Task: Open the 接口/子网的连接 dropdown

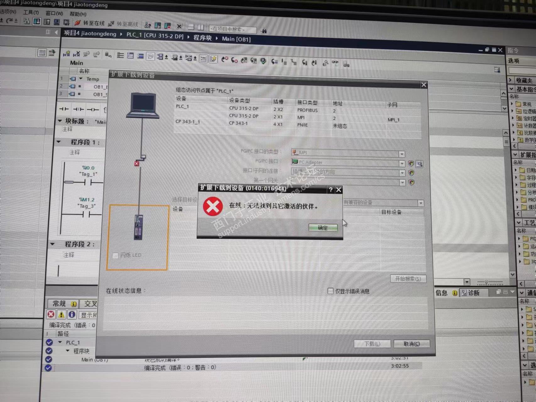Action: click(402, 173)
